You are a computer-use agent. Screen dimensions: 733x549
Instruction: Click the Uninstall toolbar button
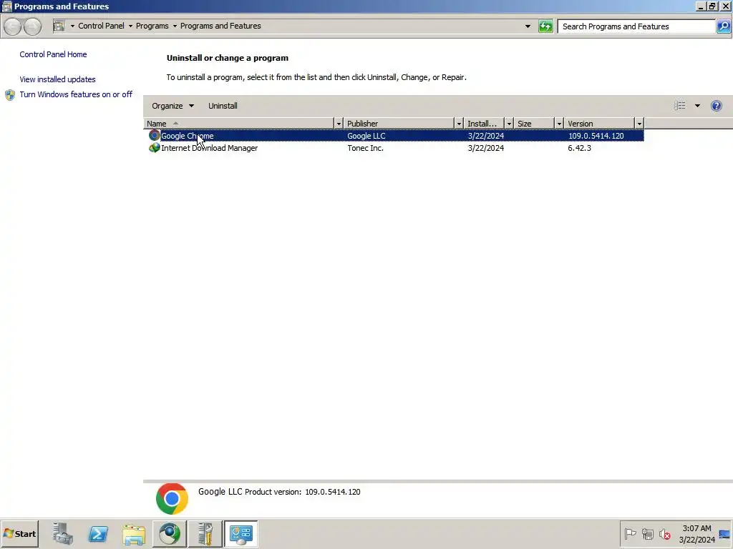coord(223,106)
